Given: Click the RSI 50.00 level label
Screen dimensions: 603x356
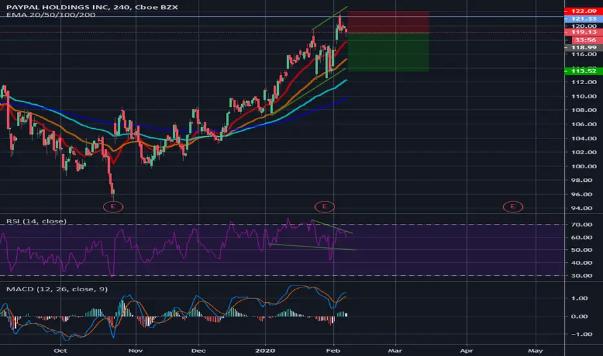Looking at the screenshot, I should pos(582,250).
